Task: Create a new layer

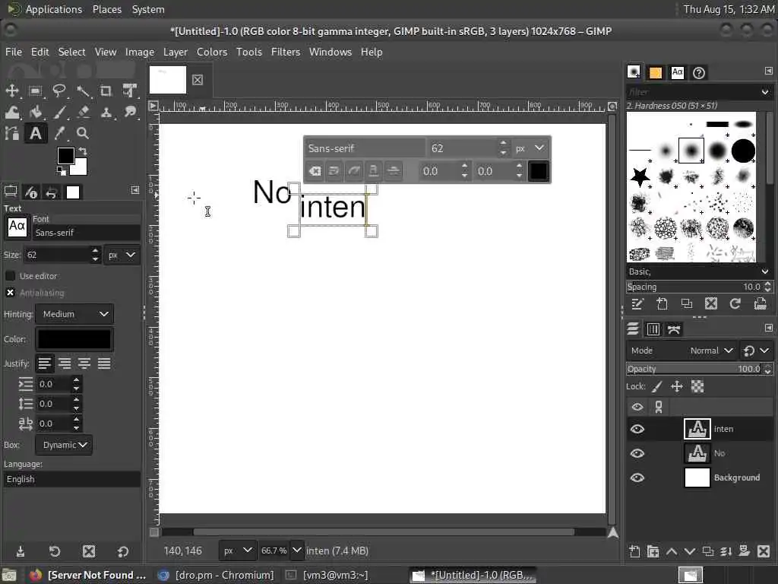Action: pos(634,551)
